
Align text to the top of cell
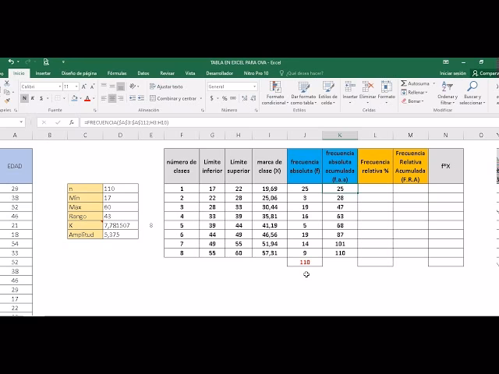coord(104,86)
